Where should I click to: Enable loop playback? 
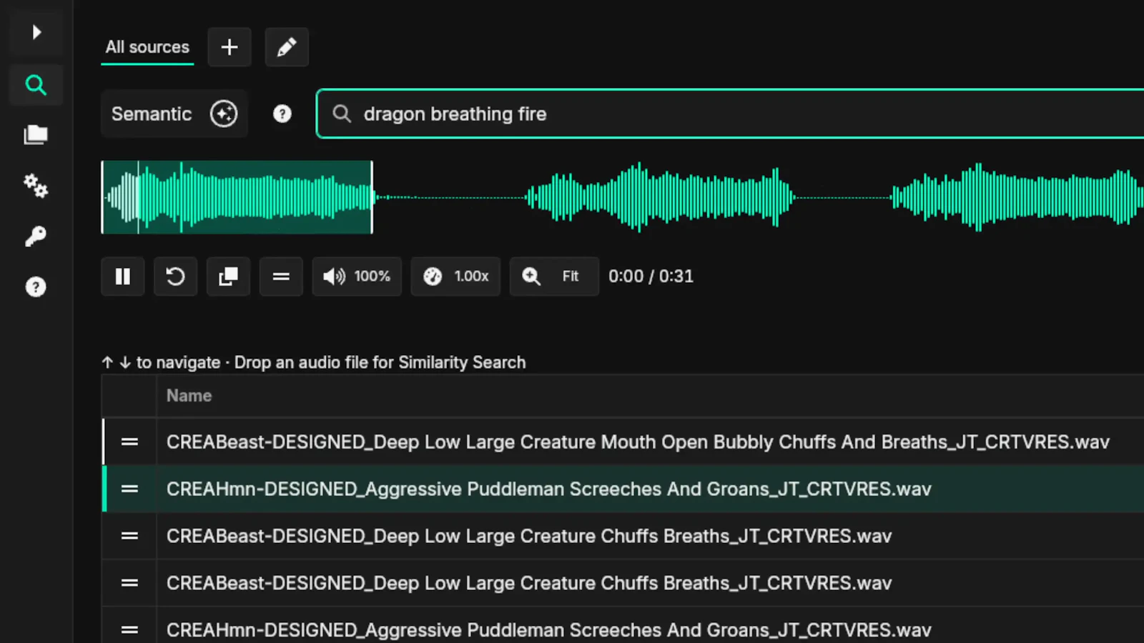175,276
